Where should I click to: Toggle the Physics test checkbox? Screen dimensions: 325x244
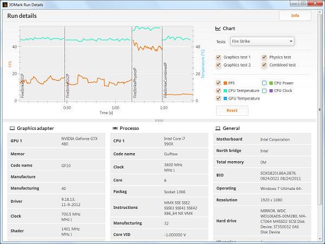[x=264, y=57]
